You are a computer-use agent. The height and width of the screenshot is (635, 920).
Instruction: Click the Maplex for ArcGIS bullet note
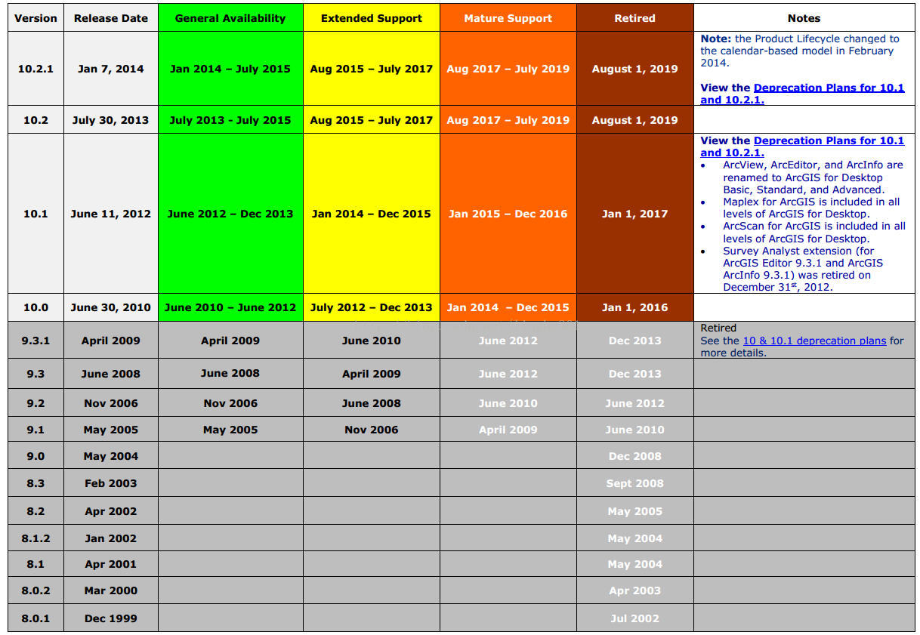click(811, 208)
